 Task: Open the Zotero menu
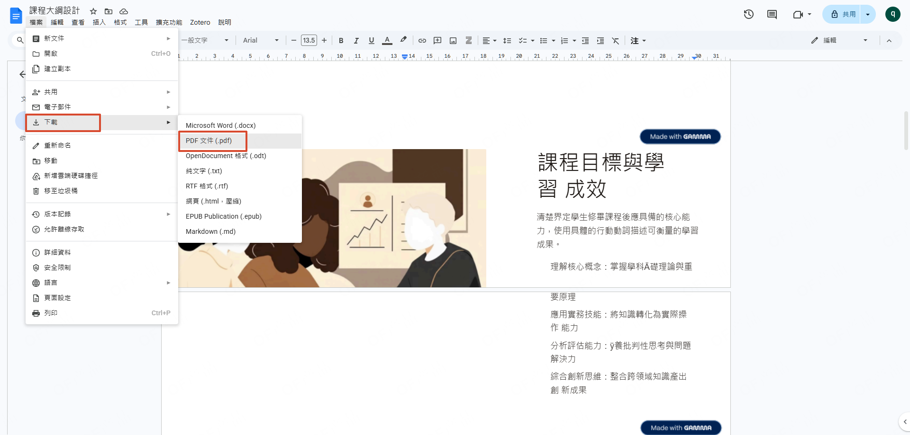point(200,22)
